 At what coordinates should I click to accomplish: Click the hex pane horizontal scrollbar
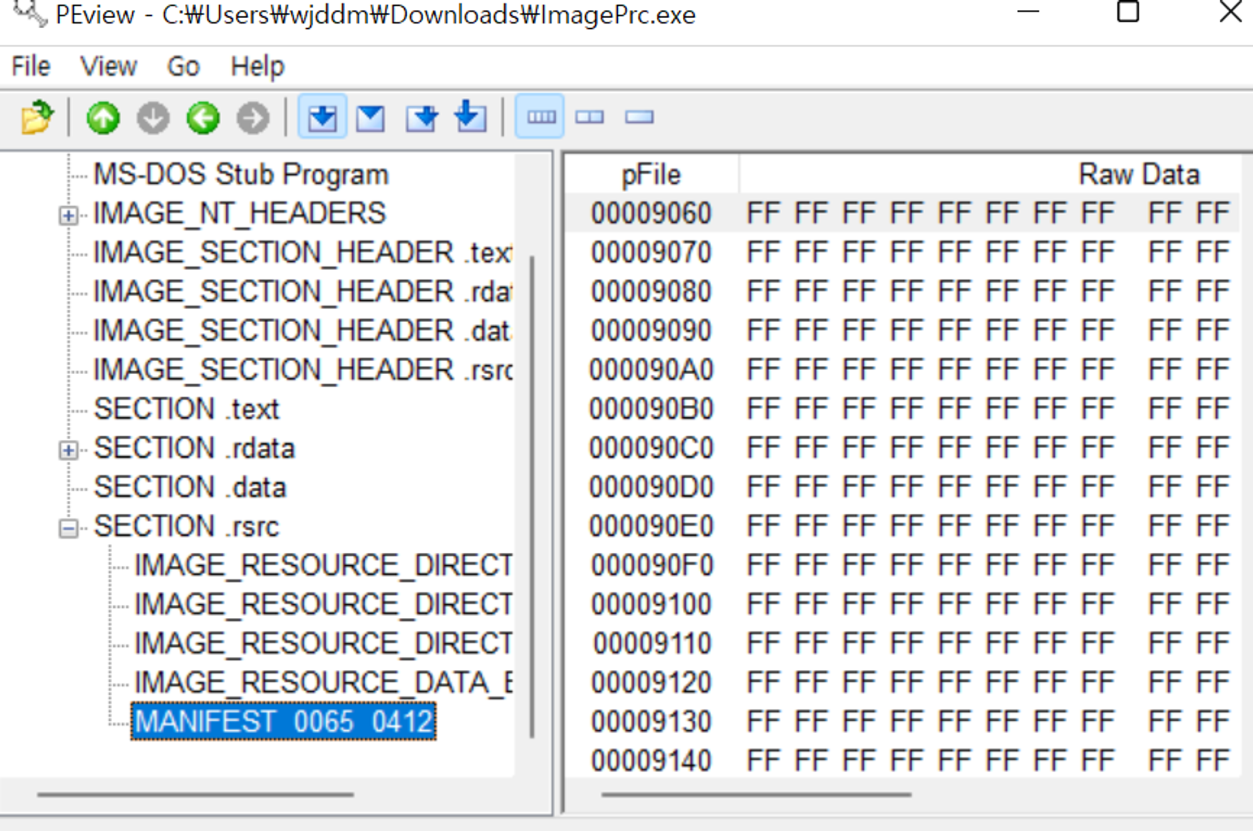756,795
